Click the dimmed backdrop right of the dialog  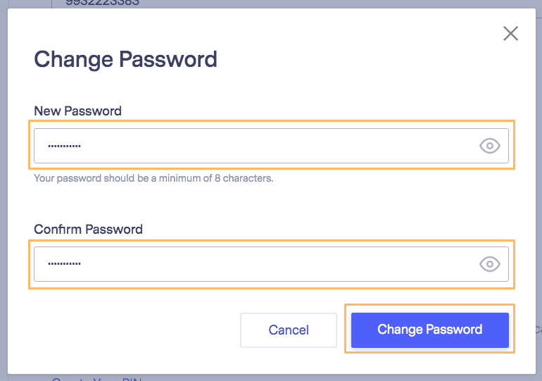pos(539,190)
